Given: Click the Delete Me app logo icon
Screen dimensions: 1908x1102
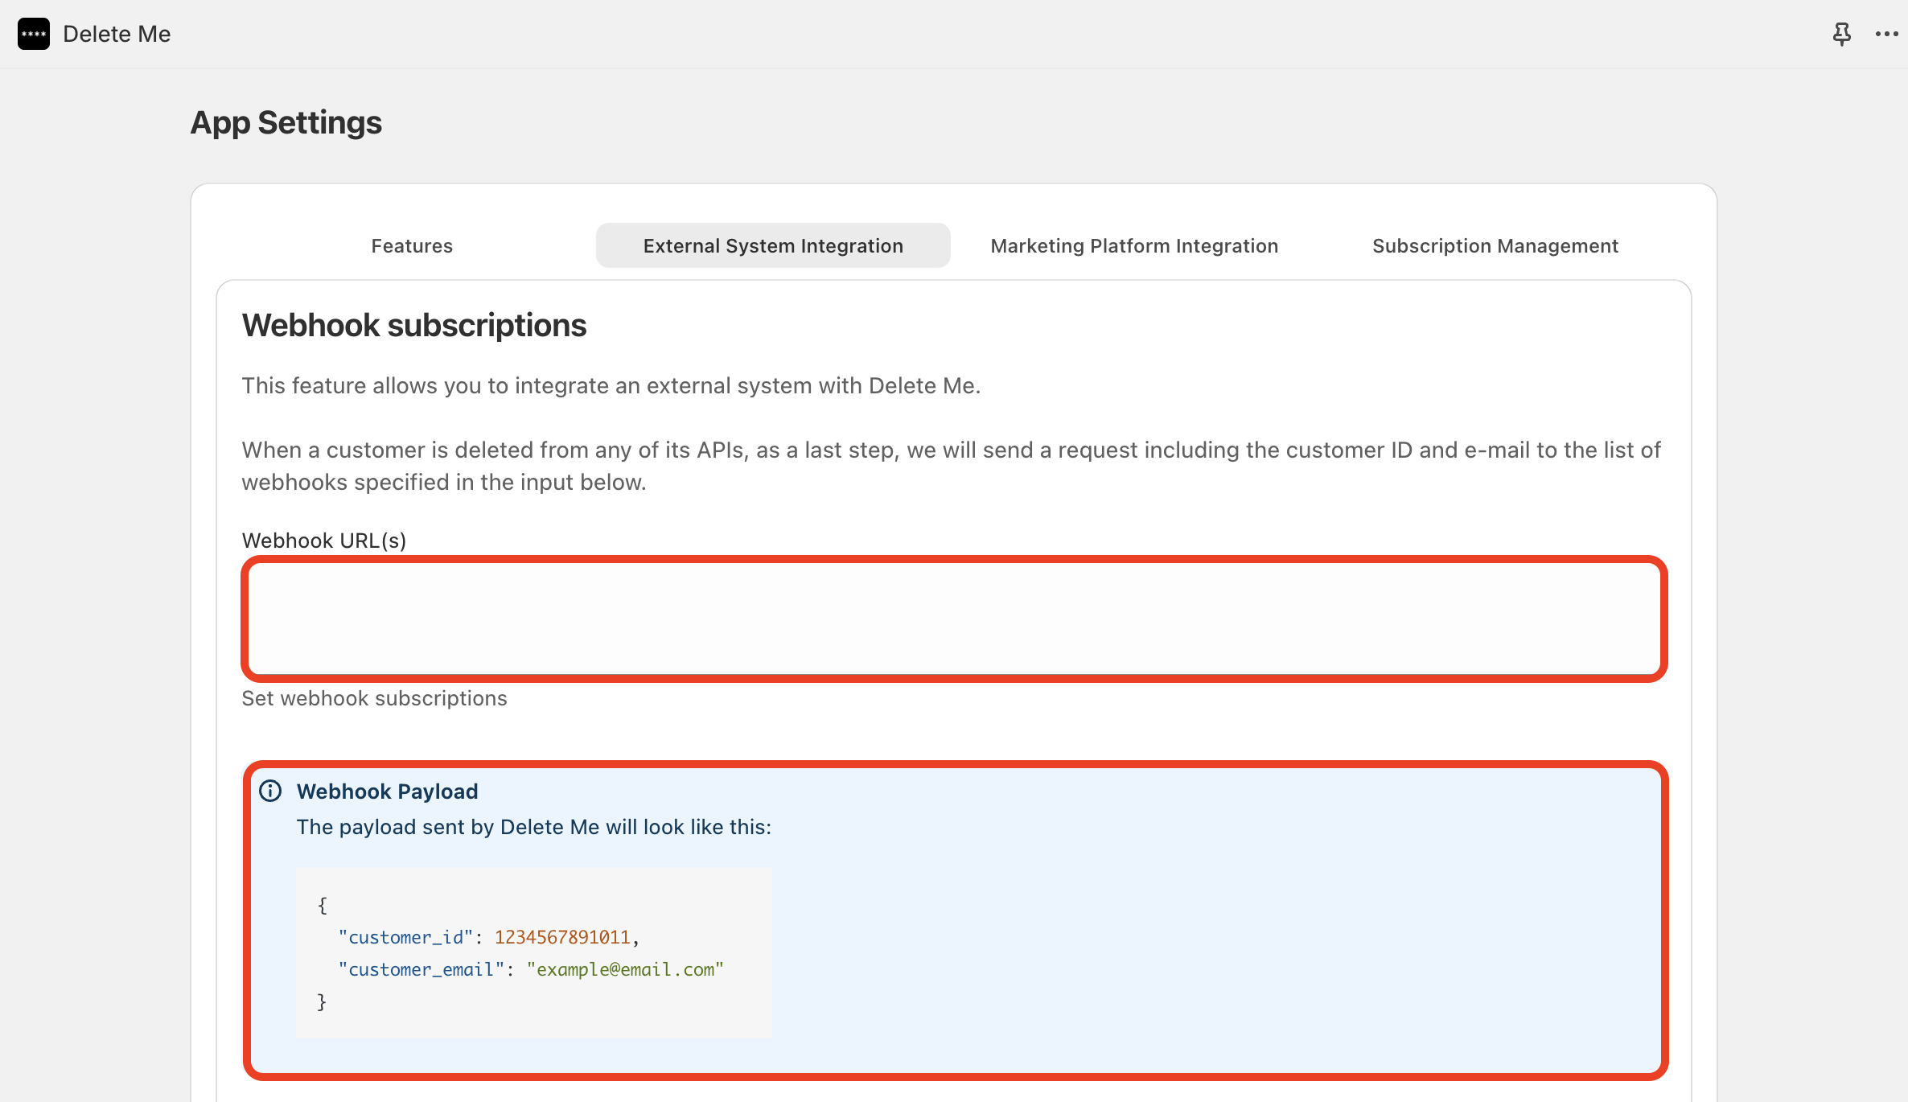Looking at the screenshot, I should coord(34,34).
